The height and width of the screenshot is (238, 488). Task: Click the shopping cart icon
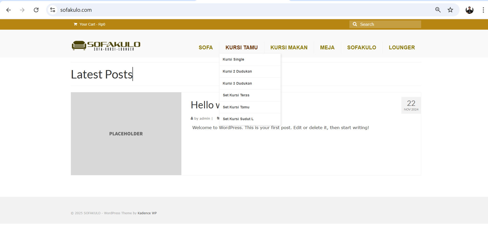pyautogui.click(x=76, y=24)
